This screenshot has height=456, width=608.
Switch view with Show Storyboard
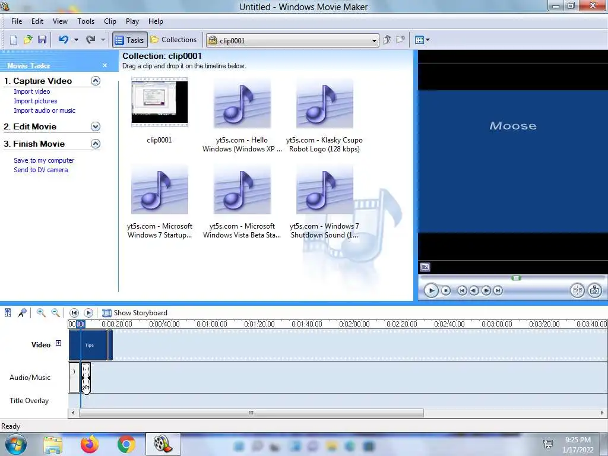[135, 312]
